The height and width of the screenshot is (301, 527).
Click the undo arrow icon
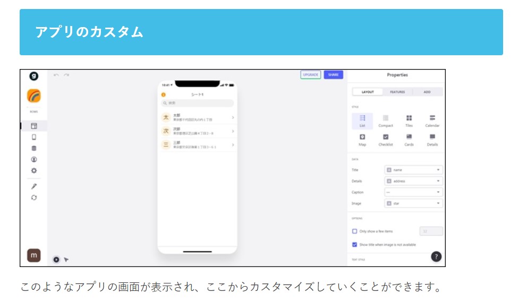pyautogui.click(x=56, y=75)
